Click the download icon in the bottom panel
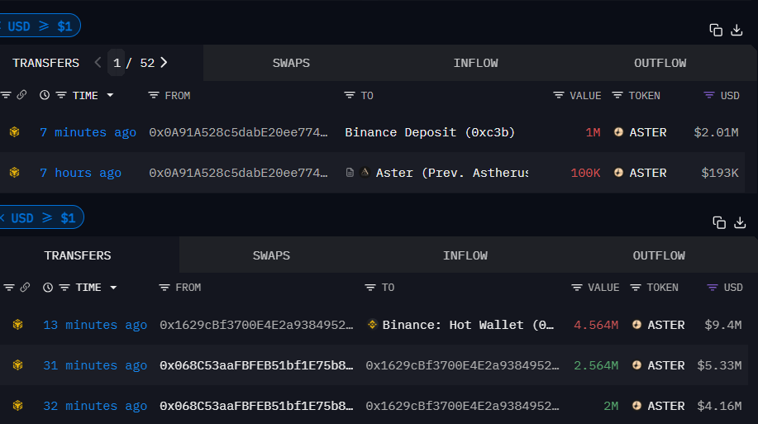 point(740,222)
